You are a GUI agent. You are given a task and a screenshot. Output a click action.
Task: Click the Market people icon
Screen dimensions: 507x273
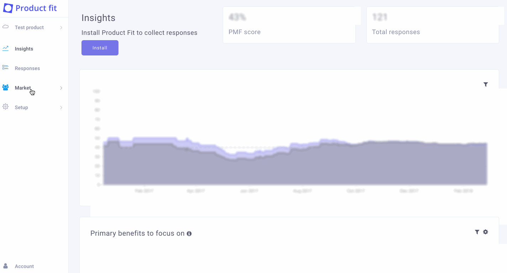5,87
